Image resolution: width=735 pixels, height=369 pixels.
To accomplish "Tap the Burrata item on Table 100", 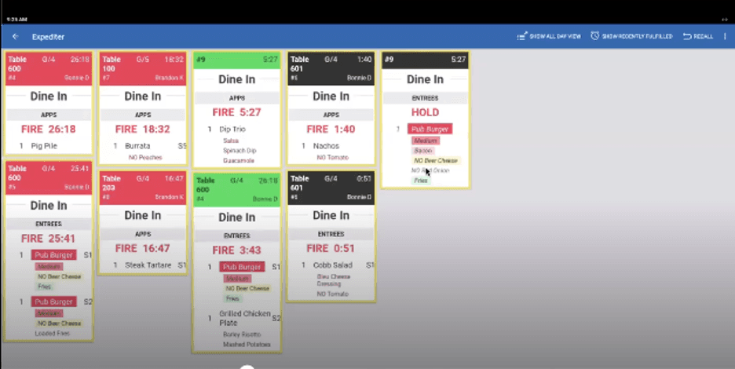I will click(137, 146).
